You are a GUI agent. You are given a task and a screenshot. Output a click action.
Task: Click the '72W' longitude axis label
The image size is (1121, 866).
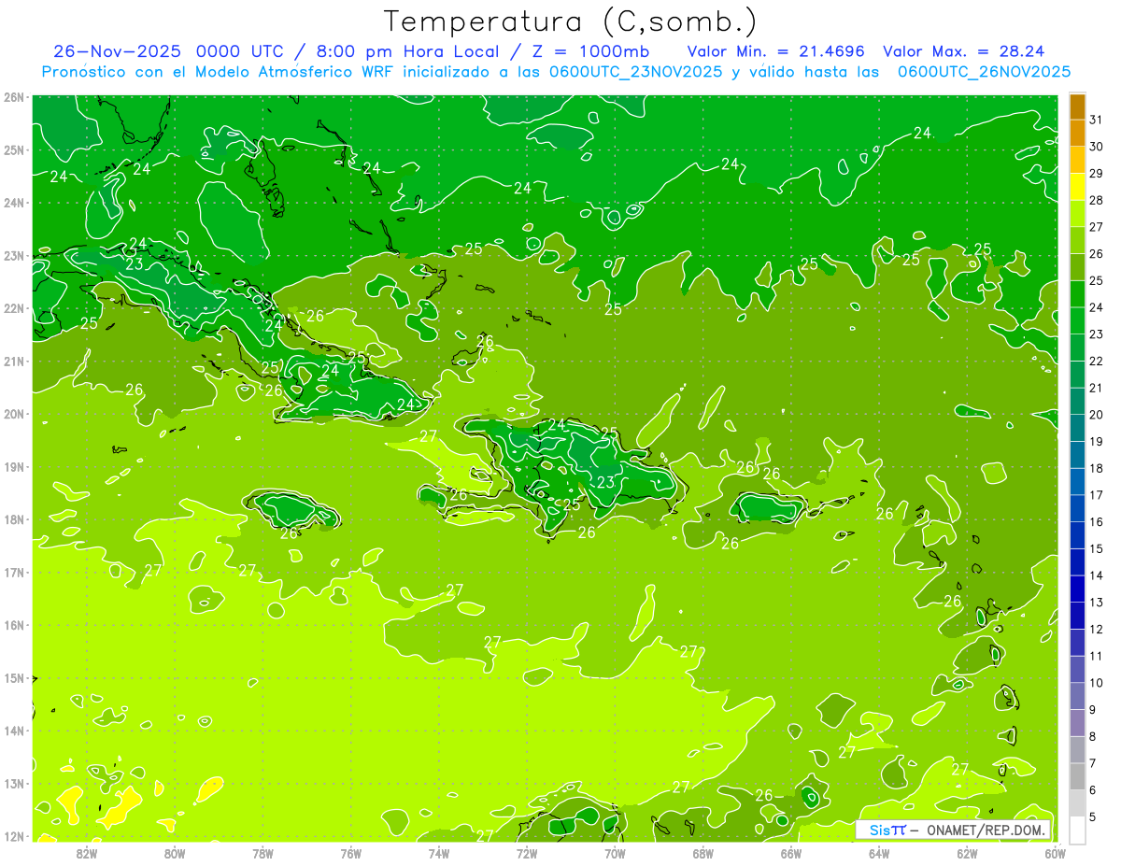pyautogui.click(x=527, y=854)
